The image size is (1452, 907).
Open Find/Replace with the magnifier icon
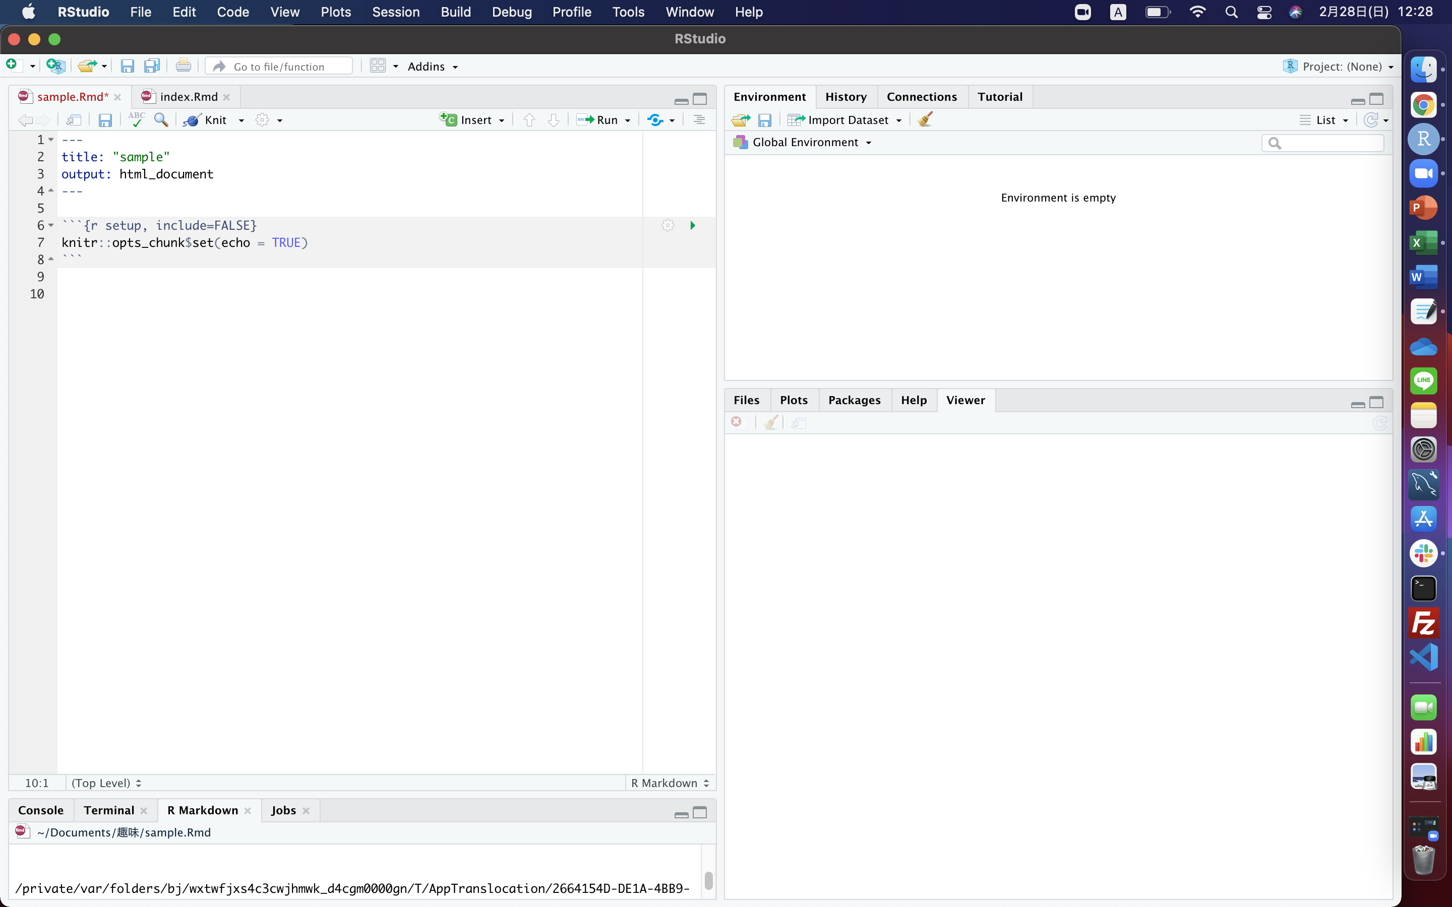click(x=161, y=120)
